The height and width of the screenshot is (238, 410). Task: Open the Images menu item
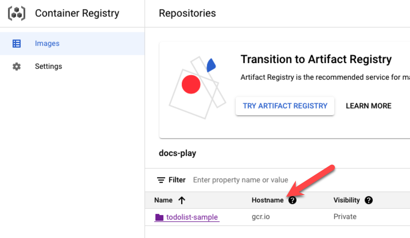(x=47, y=44)
